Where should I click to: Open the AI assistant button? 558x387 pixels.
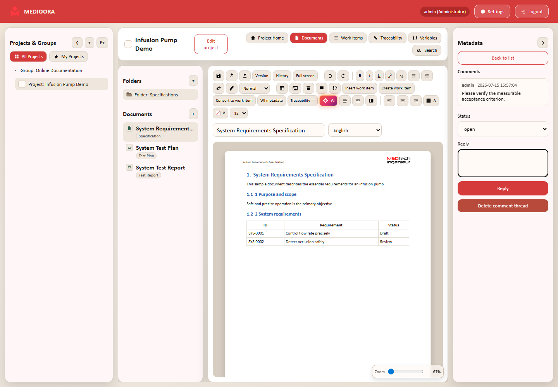click(x=329, y=101)
